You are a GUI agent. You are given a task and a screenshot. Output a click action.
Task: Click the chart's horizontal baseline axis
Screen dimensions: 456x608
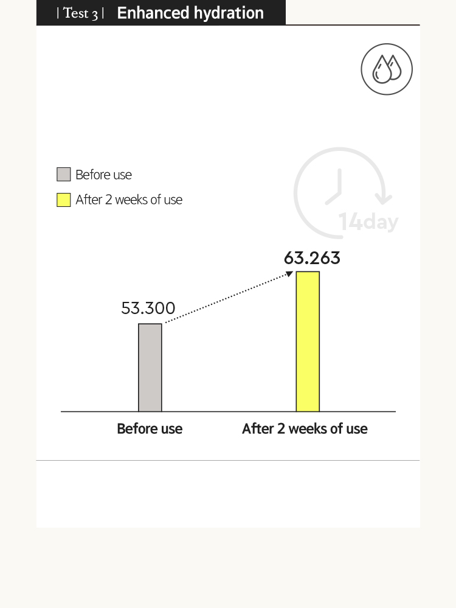[228, 412]
